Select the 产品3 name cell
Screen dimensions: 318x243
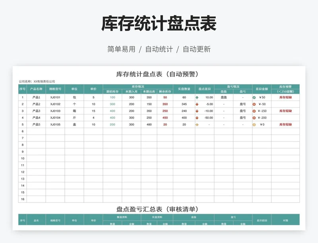[36, 111]
